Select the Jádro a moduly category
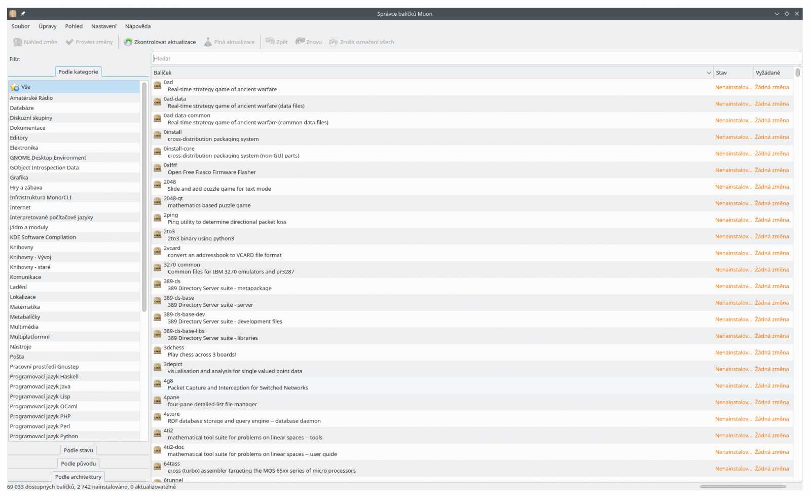Screen dimensions: 811x497 click(74, 228)
